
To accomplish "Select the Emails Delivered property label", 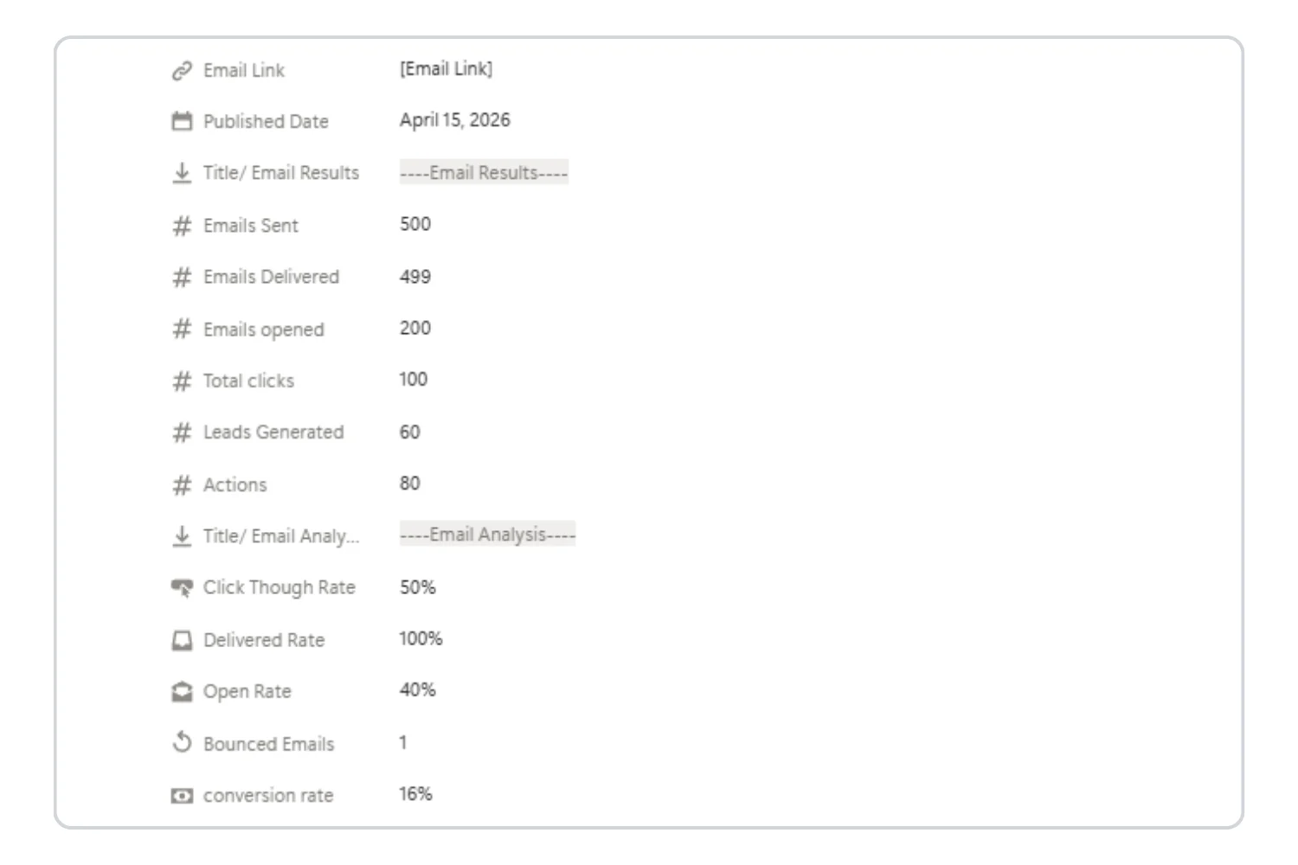I will 271,277.
